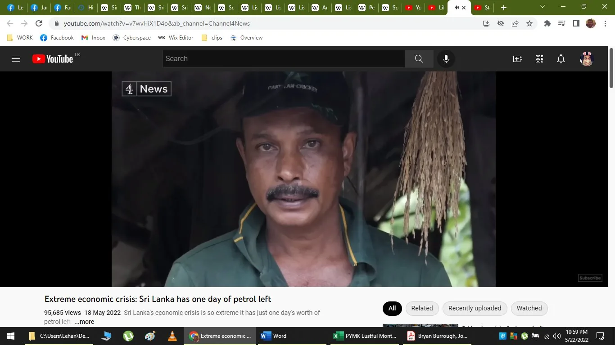Click the voice search microphone icon
This screenshot has width=615, height=345.
(x=446, y=58)
